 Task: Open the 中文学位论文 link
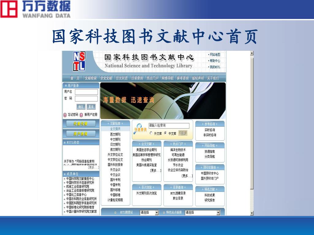pyautogui.click(x=115, y=159)
